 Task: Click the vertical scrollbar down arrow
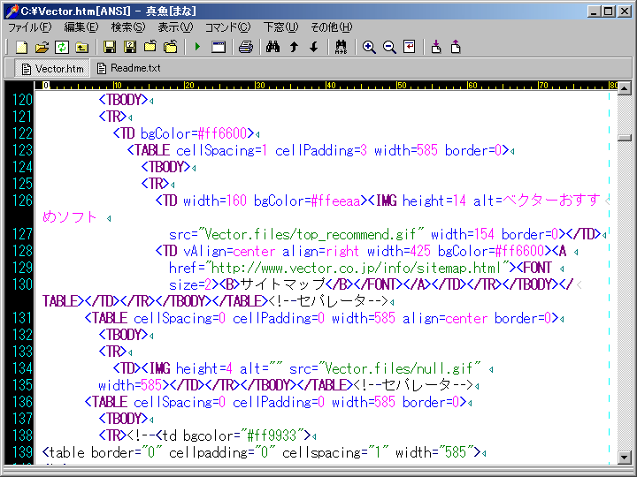(625, 458)
